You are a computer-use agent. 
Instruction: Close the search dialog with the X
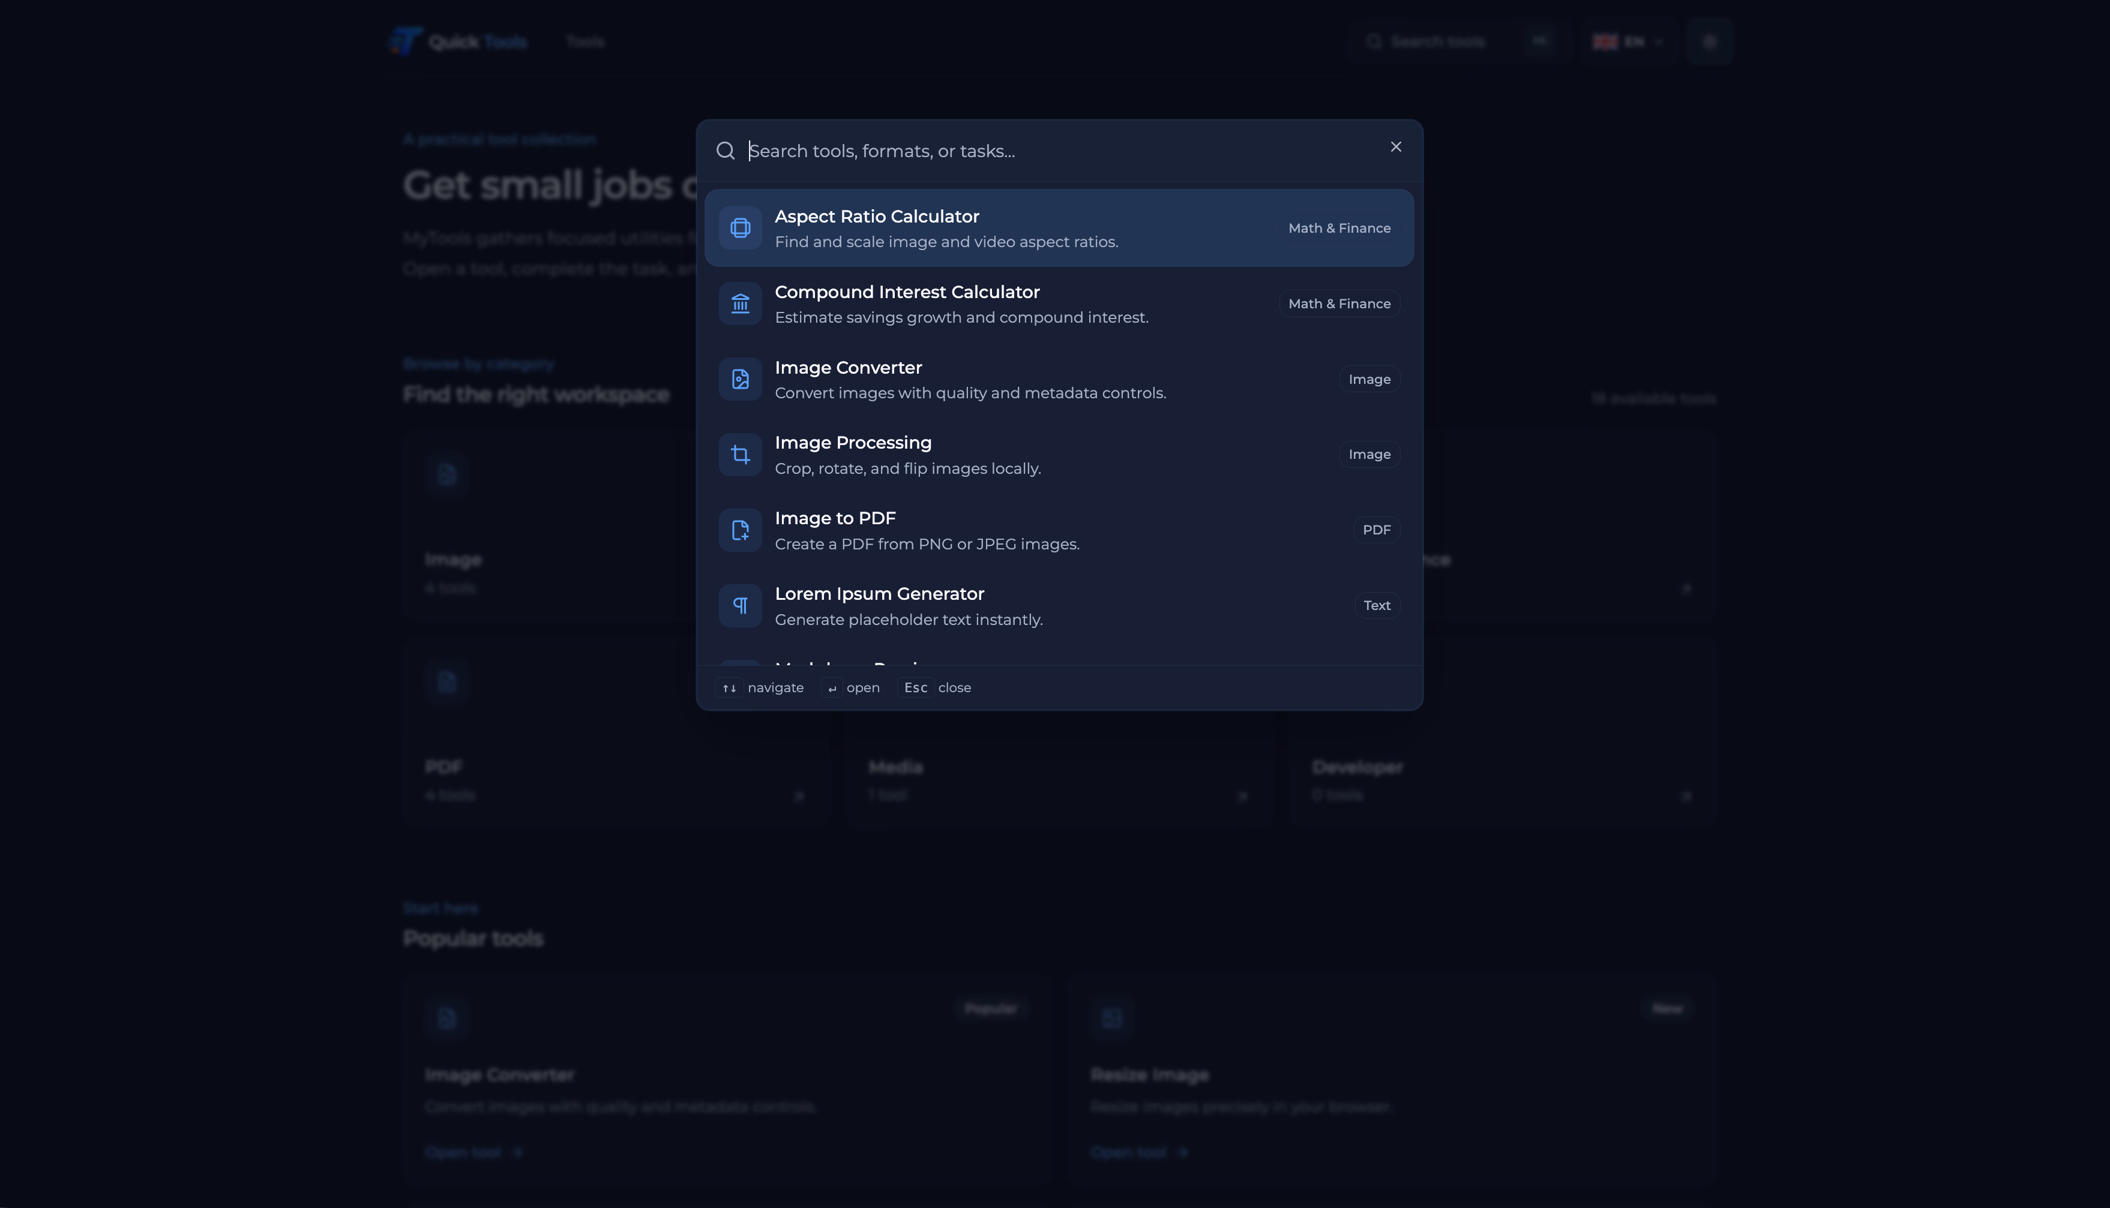(x=1396, y=147)
